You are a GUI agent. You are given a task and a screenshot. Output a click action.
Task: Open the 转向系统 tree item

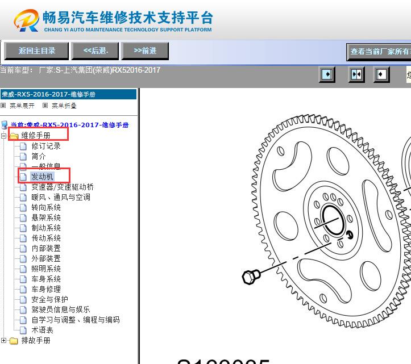(x=46, y=207)
